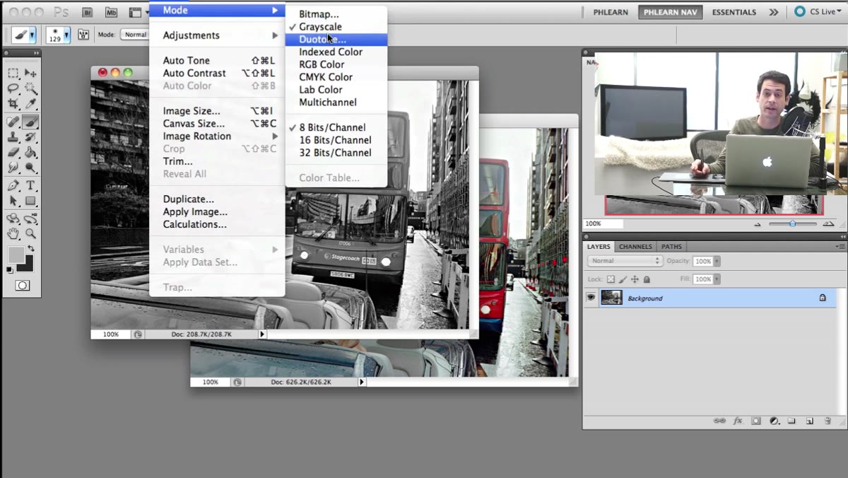Show more workspaces double chevron

pos(774,12)
